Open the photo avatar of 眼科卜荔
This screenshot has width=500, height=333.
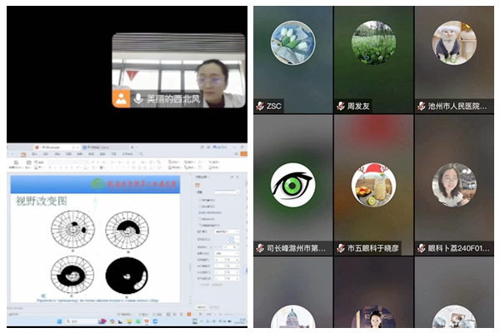click(454, 185)
